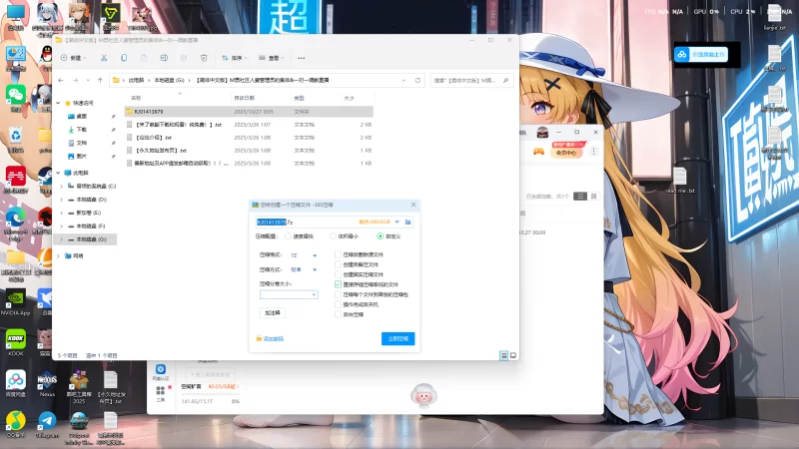
Task: Enable the background compression checkbox
Action: click(338, 314)
